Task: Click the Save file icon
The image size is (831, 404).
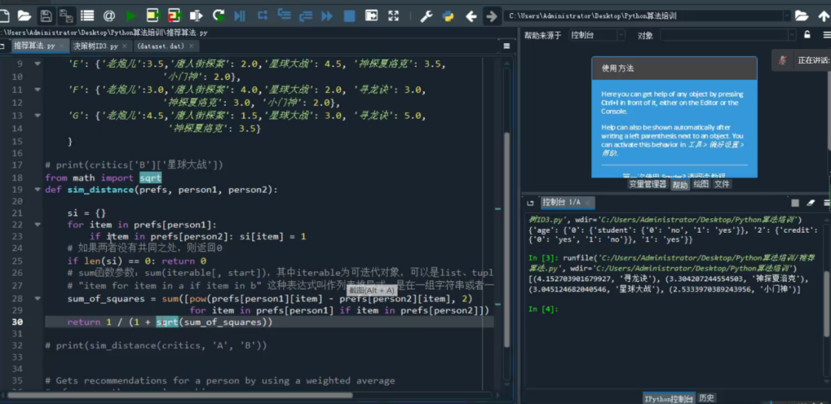Action: pos(46,15)
